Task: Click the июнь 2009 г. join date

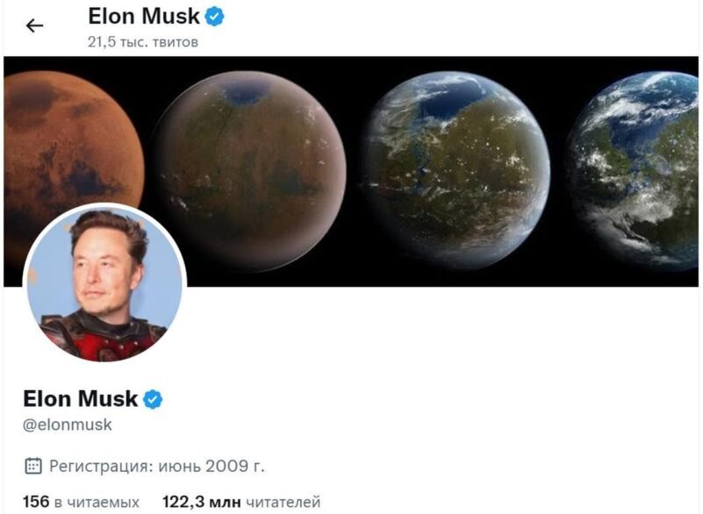Action: 212,466
